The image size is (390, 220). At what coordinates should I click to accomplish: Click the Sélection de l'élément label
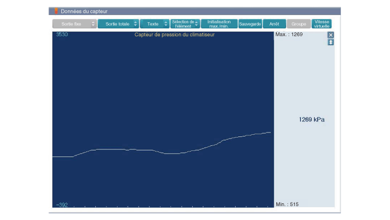pyautogui.click(x=183, y=24)
